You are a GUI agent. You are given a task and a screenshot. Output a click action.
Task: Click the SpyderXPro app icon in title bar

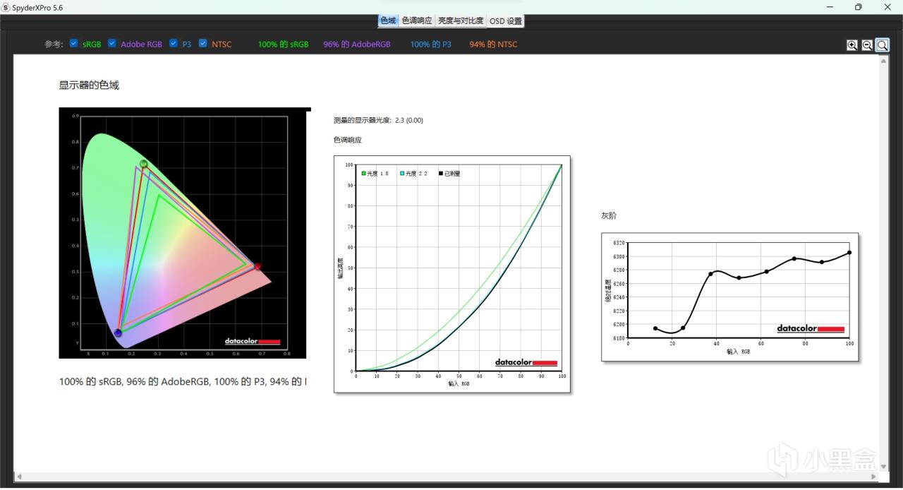point(6,6)
